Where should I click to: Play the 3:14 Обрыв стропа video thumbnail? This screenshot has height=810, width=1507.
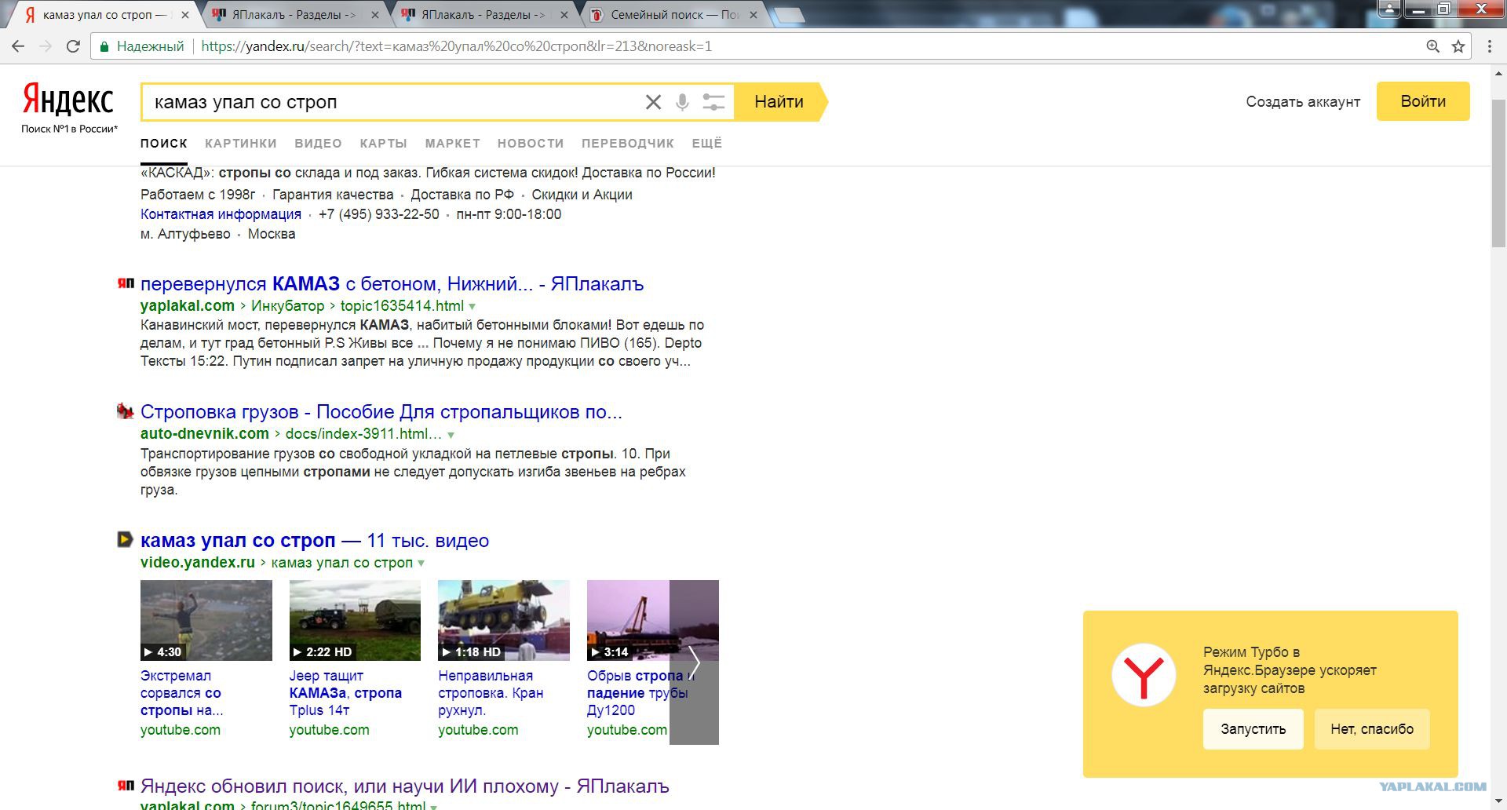pos(628,620)
